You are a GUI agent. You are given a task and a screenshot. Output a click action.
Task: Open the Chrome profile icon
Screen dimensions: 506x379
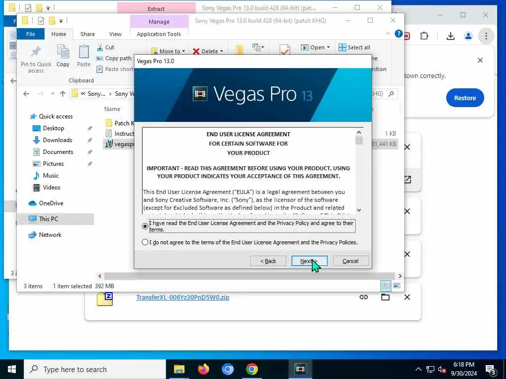(x=468, y=36)
